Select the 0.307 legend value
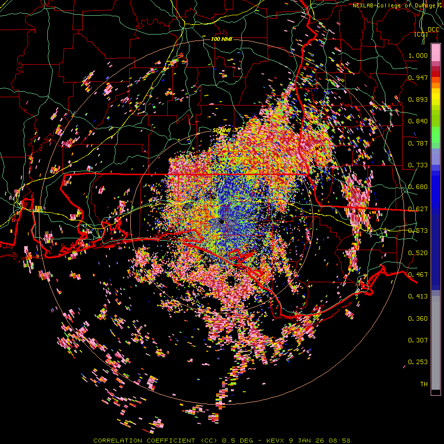This screenshot has width=444, height=444. tap(418, 340)
